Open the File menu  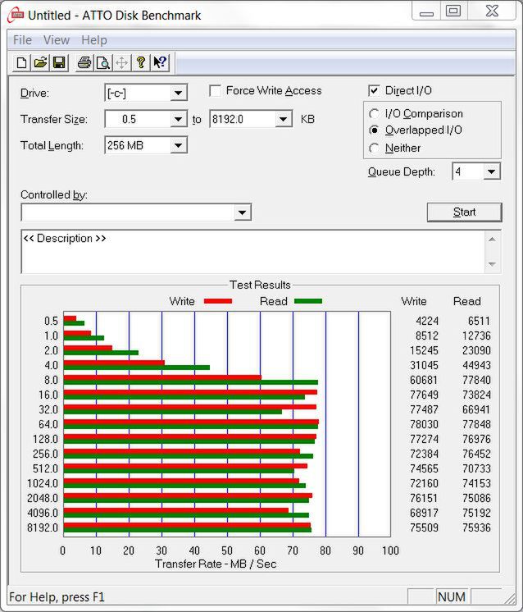(x=22, y=40)
